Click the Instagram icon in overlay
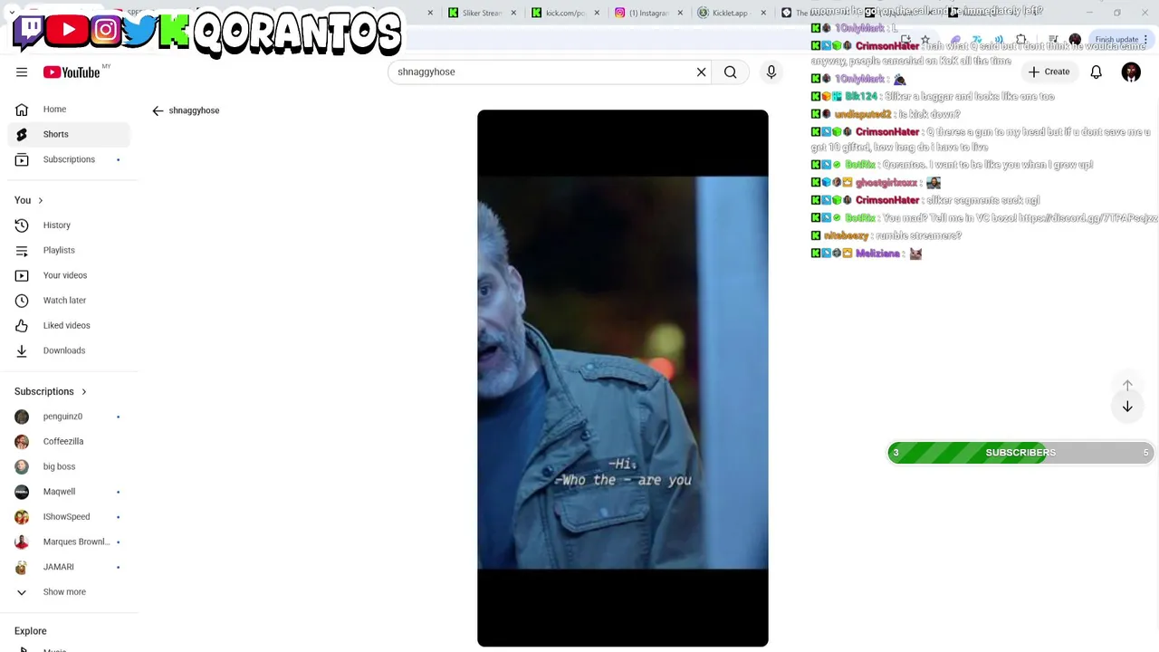The height and width of the screenshot is (652, 1159). point(105,31)
